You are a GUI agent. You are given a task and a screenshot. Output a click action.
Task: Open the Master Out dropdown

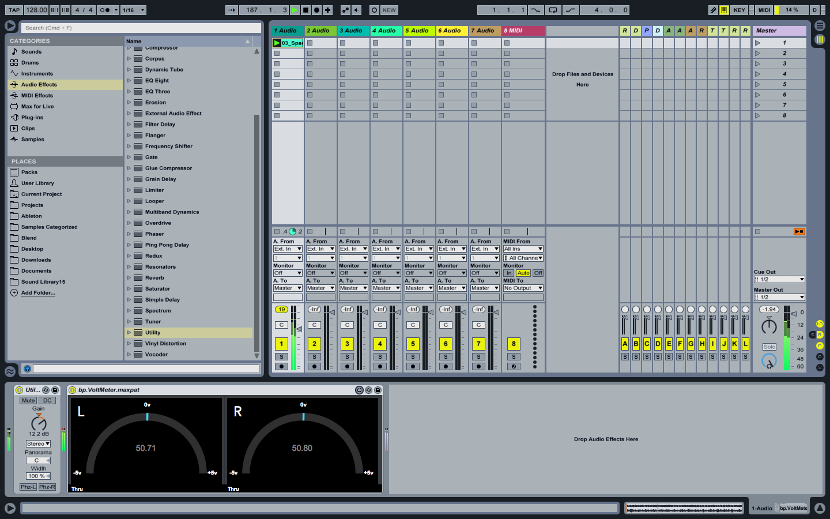pos(779,297)
